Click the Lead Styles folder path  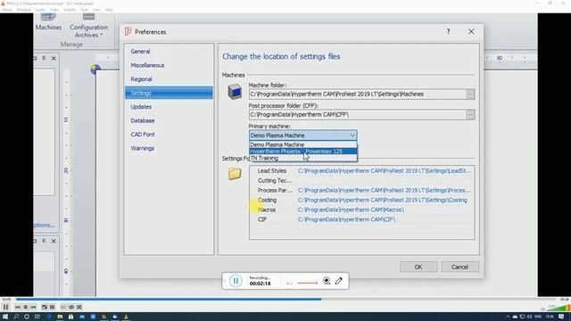tap(385, 170)
